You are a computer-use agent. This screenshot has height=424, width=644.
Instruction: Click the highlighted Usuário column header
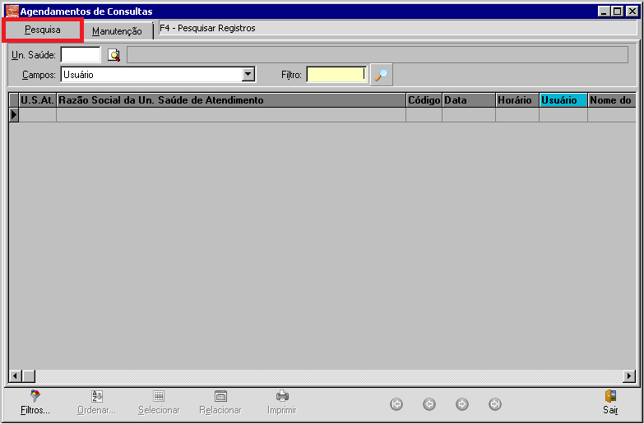pyautogui.click(x=563, y=100)
